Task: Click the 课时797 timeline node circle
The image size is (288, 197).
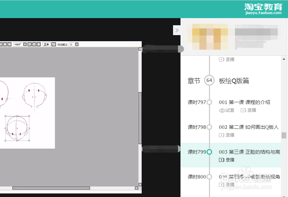Action: pos(209,102)
